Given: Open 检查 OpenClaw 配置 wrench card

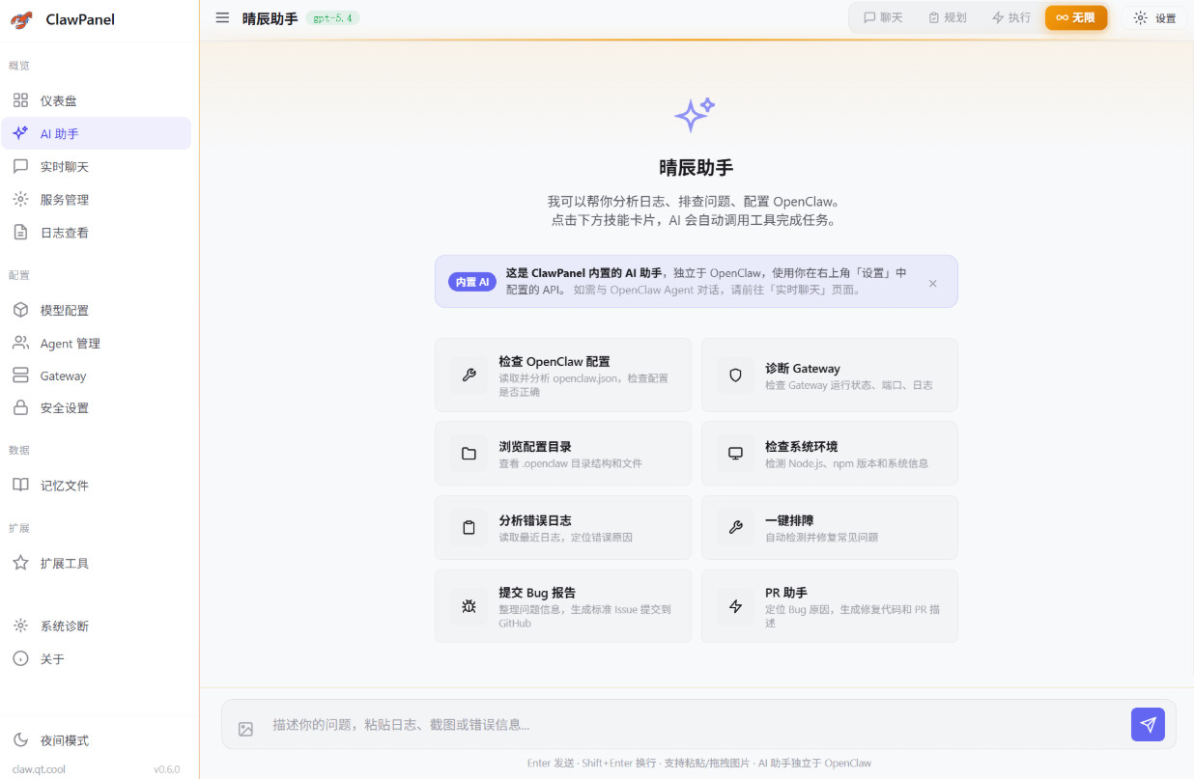Looking at the screenshot, I should (563, 375).
